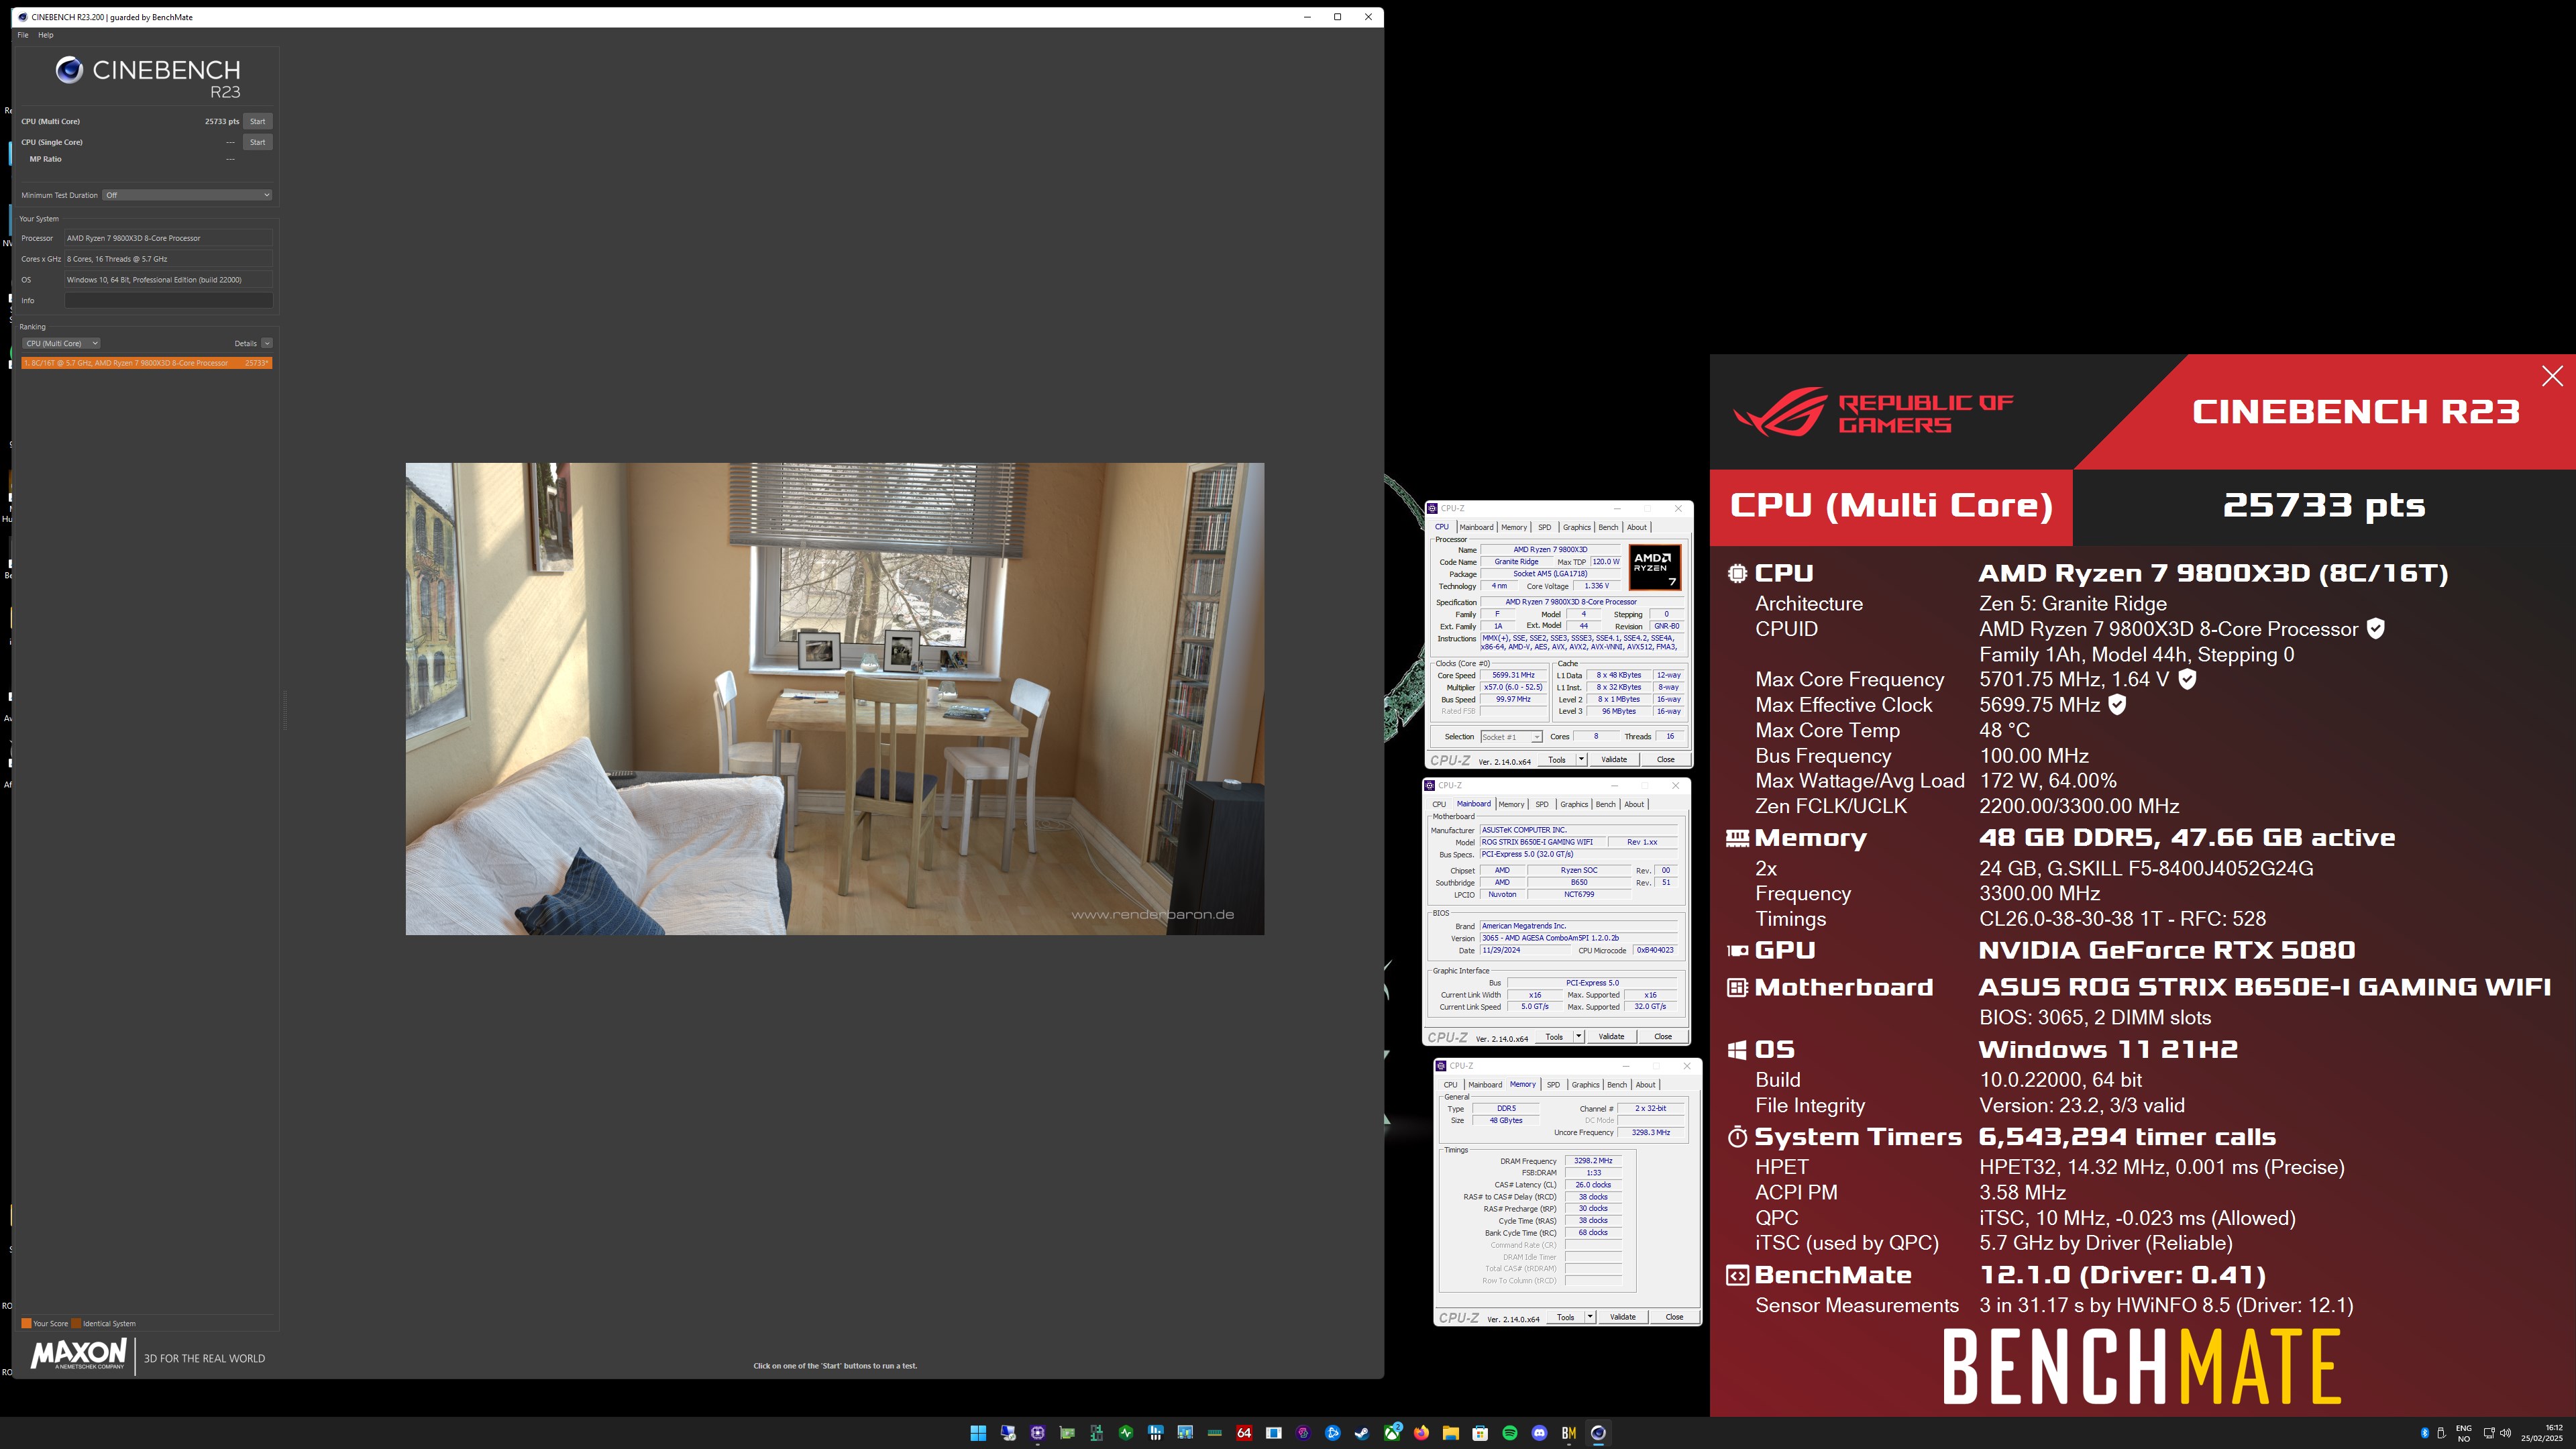Click the ENG NO language indicator
2576x1449 pixels.
2464,1433
